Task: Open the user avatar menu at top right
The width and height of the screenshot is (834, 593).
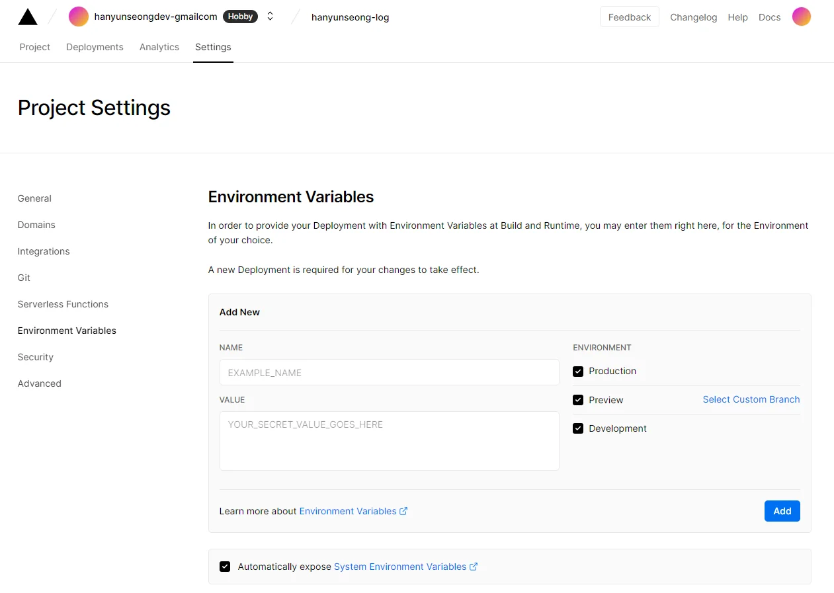Action: 802,17
